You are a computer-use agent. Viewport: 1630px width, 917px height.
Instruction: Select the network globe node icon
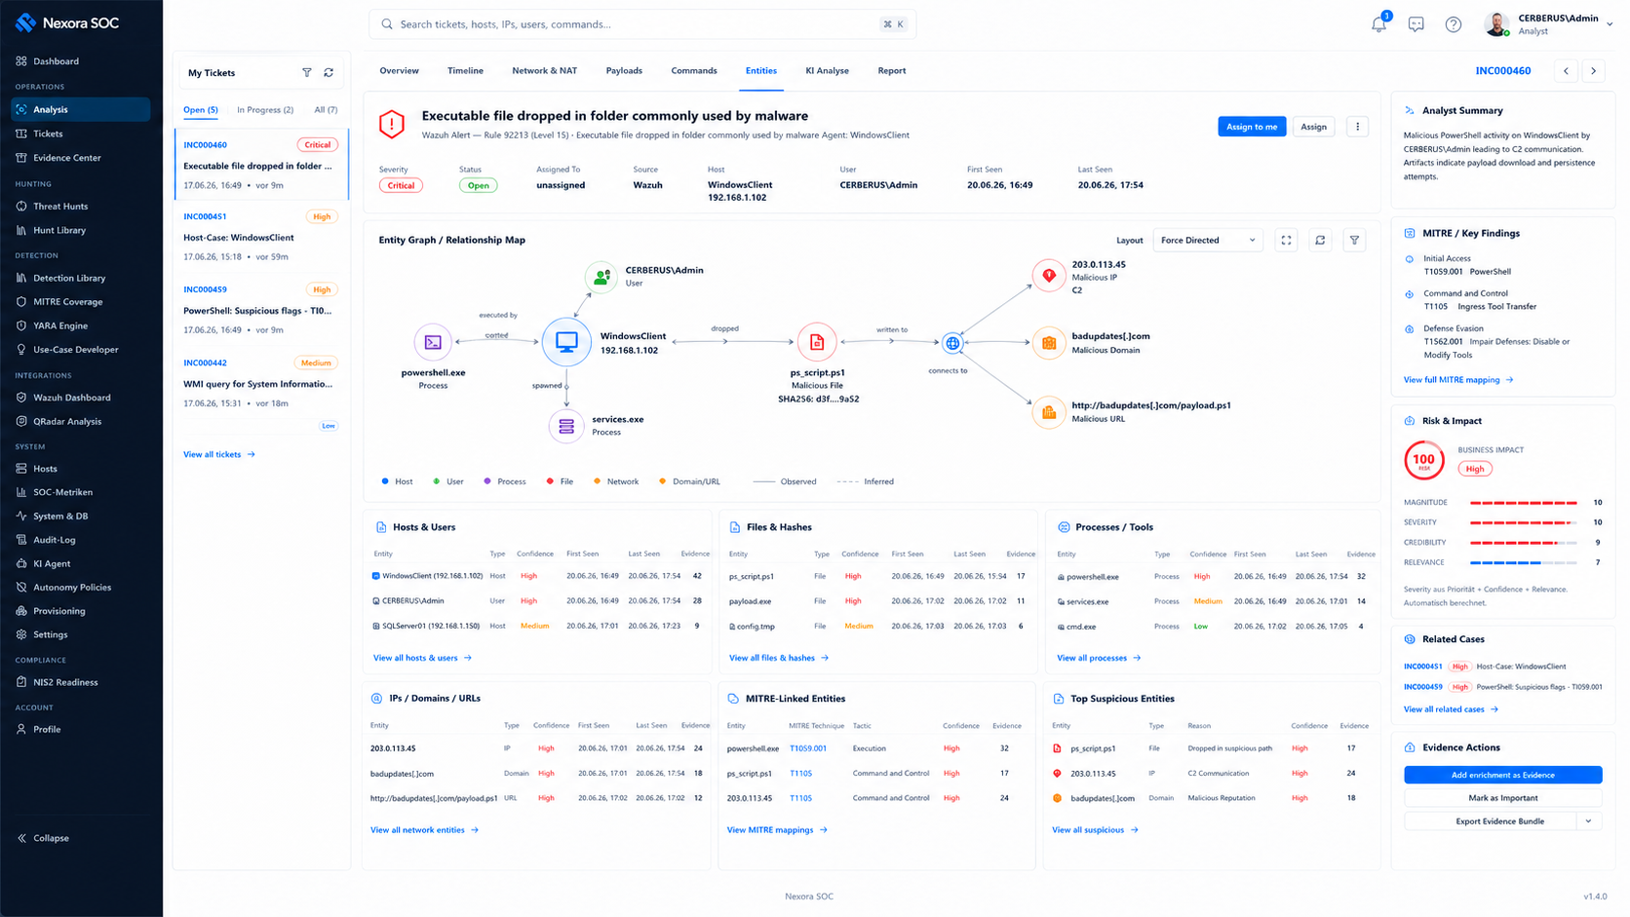952,343
